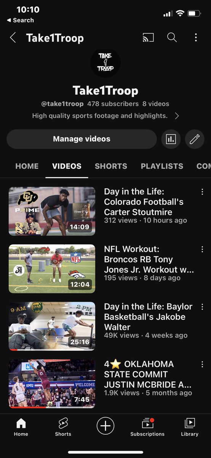Image resolution: width=211 pixels, height=458 pixels.
Task: Expand channel description chevron
Action: click(177, 116)
